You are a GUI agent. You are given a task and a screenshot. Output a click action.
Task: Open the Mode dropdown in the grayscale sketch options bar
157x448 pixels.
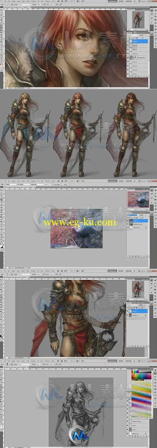24,364
